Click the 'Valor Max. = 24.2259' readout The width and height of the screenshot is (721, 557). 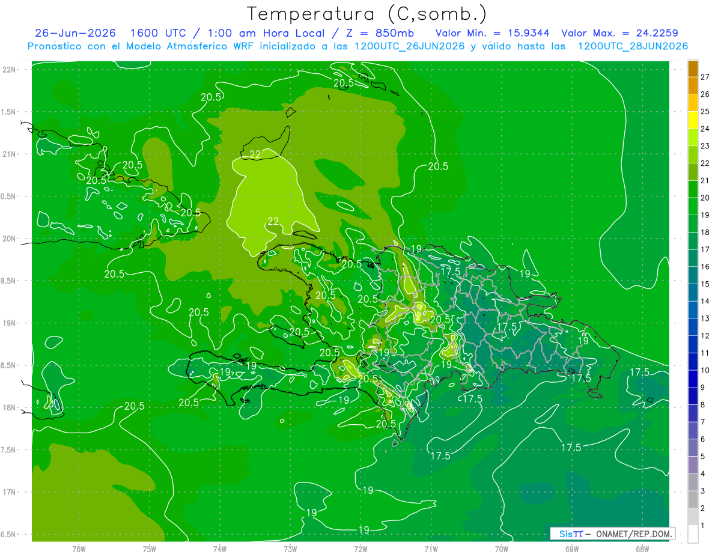619,33
